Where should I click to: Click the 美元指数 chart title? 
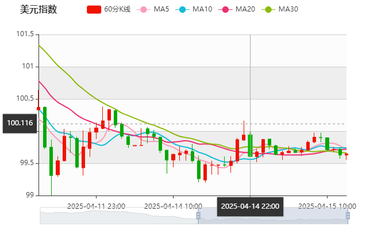[x=38, y=10]
